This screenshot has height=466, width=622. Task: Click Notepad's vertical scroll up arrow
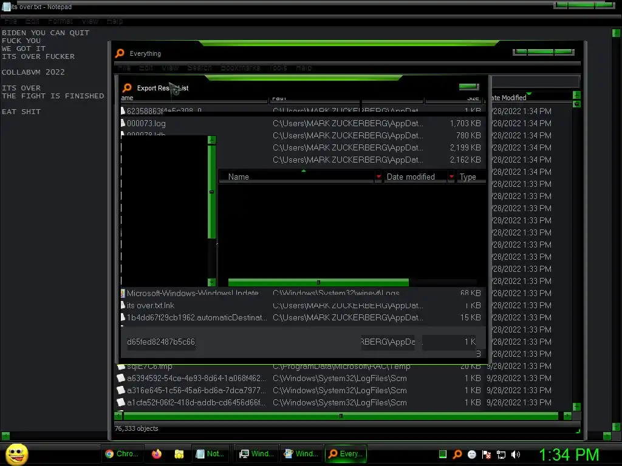point(616,33)
